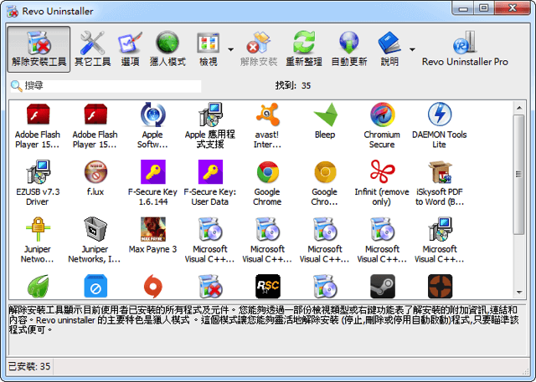
Task: Select the Steam icon
Action: pyautogui.click(x=383, y=286)
